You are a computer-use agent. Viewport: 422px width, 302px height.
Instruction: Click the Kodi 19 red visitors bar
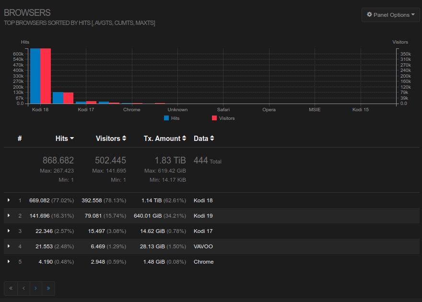(x=69, y=98)
